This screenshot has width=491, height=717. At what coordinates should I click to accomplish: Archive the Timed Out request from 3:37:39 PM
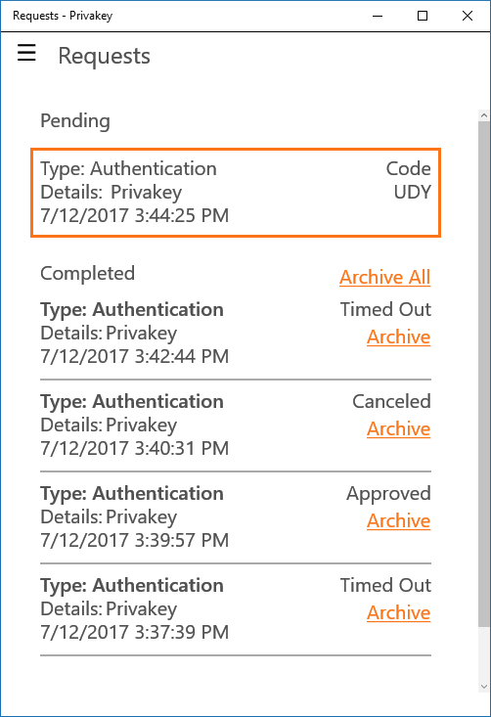pos(399,612)
